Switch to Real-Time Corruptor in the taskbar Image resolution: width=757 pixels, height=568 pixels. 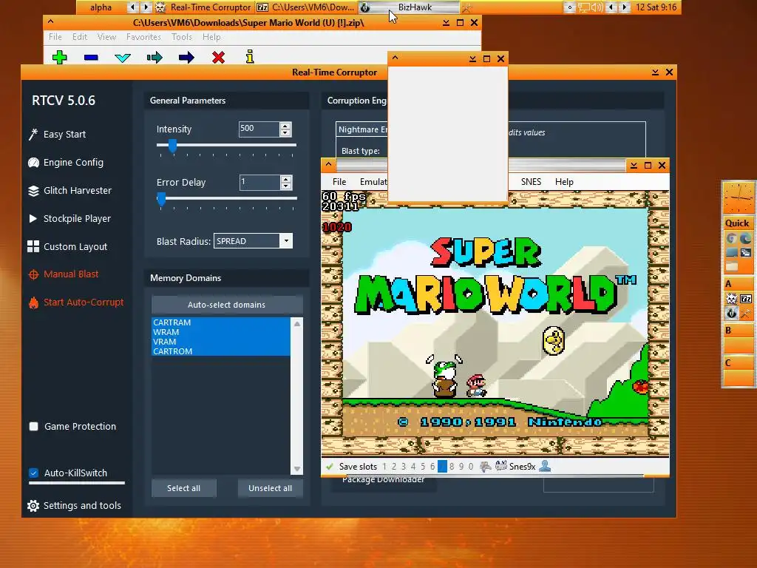tap(204, 7)
